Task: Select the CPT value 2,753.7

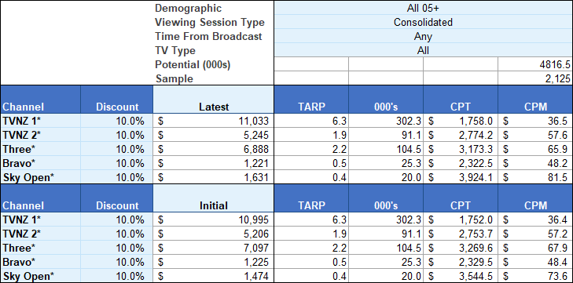Action: 461,234
